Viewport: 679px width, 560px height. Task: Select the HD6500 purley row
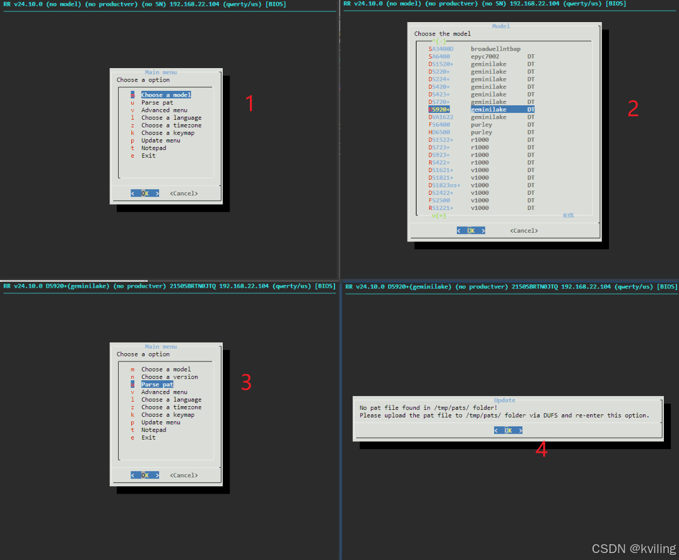tap(481, 132)
